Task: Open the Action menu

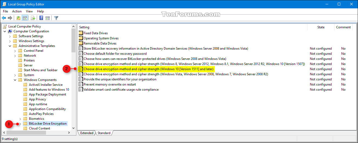Action: 17,11
